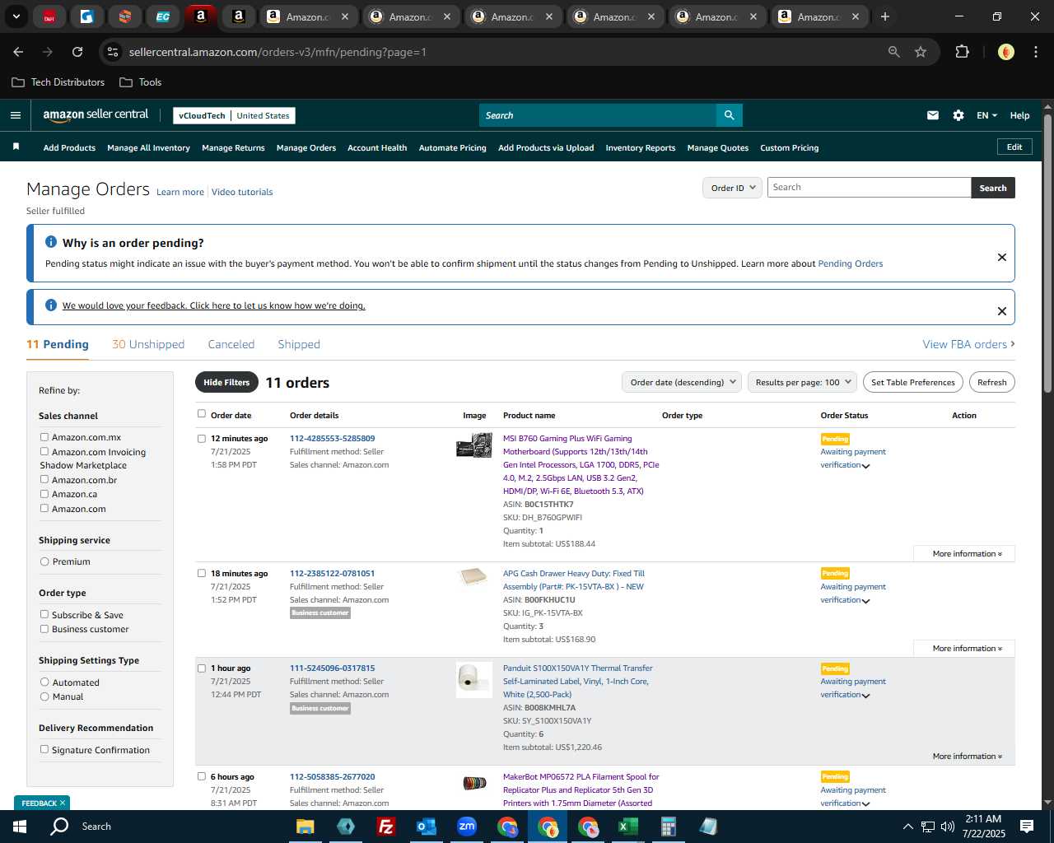Open Zoom from the taskbar
1054x843 pixels.
pos(467,827)
